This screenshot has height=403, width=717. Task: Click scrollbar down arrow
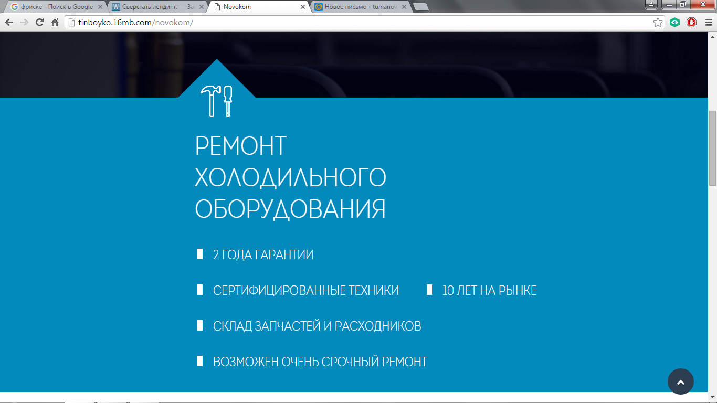click(712, 398)
